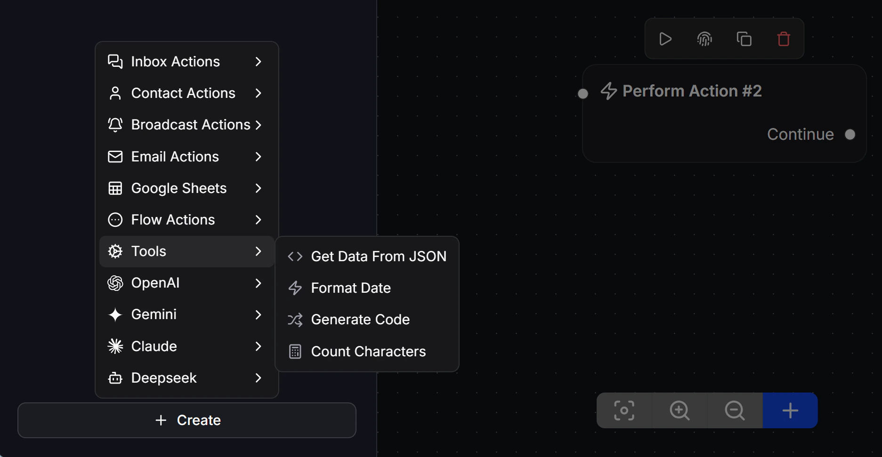The width and height of the screenshot is (882, 457).
Task: Click the Email Actions envelope icon
Action: [115, 157]
